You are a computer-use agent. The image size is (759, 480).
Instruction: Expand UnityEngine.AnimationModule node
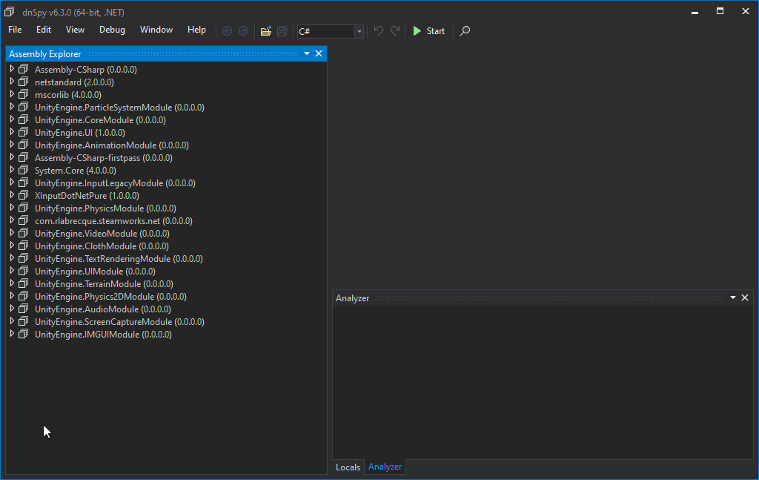coord(12,145)
